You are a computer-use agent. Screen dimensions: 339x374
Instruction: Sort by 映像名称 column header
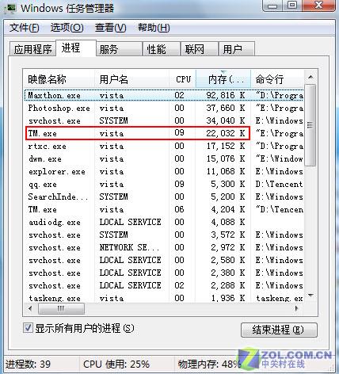(59, 79)
